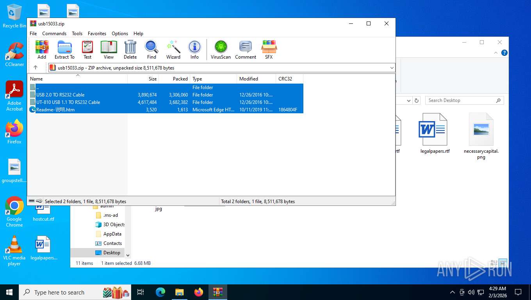Open Firefox desktop shortcut

click(14, 132)
